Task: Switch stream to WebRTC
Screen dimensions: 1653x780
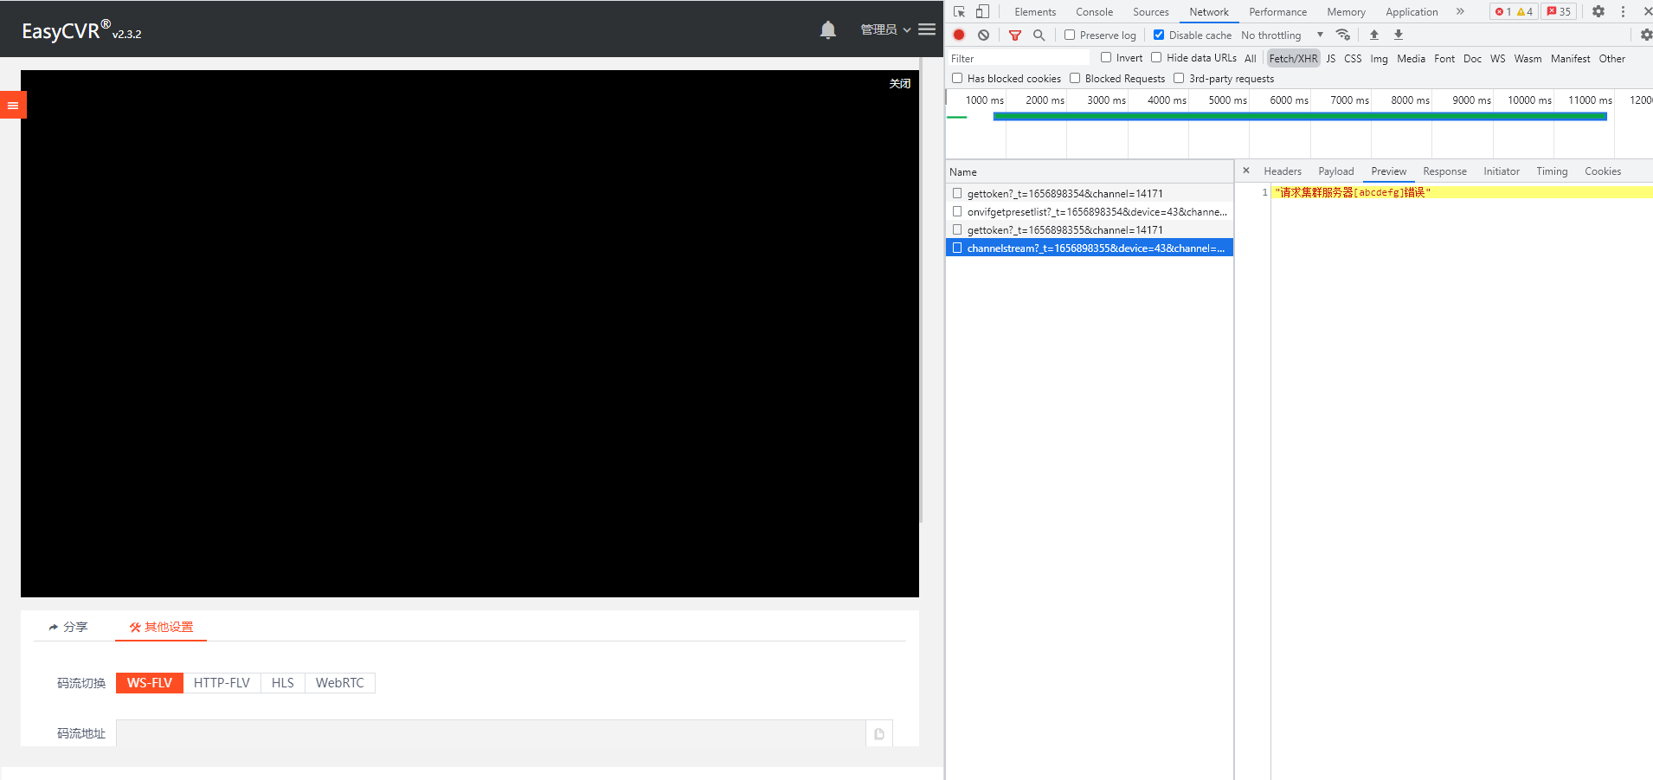Action: coord(339,683)
